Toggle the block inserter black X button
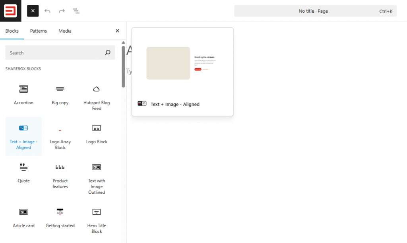This screenshot has height=243, width=407. click(33, 11)
